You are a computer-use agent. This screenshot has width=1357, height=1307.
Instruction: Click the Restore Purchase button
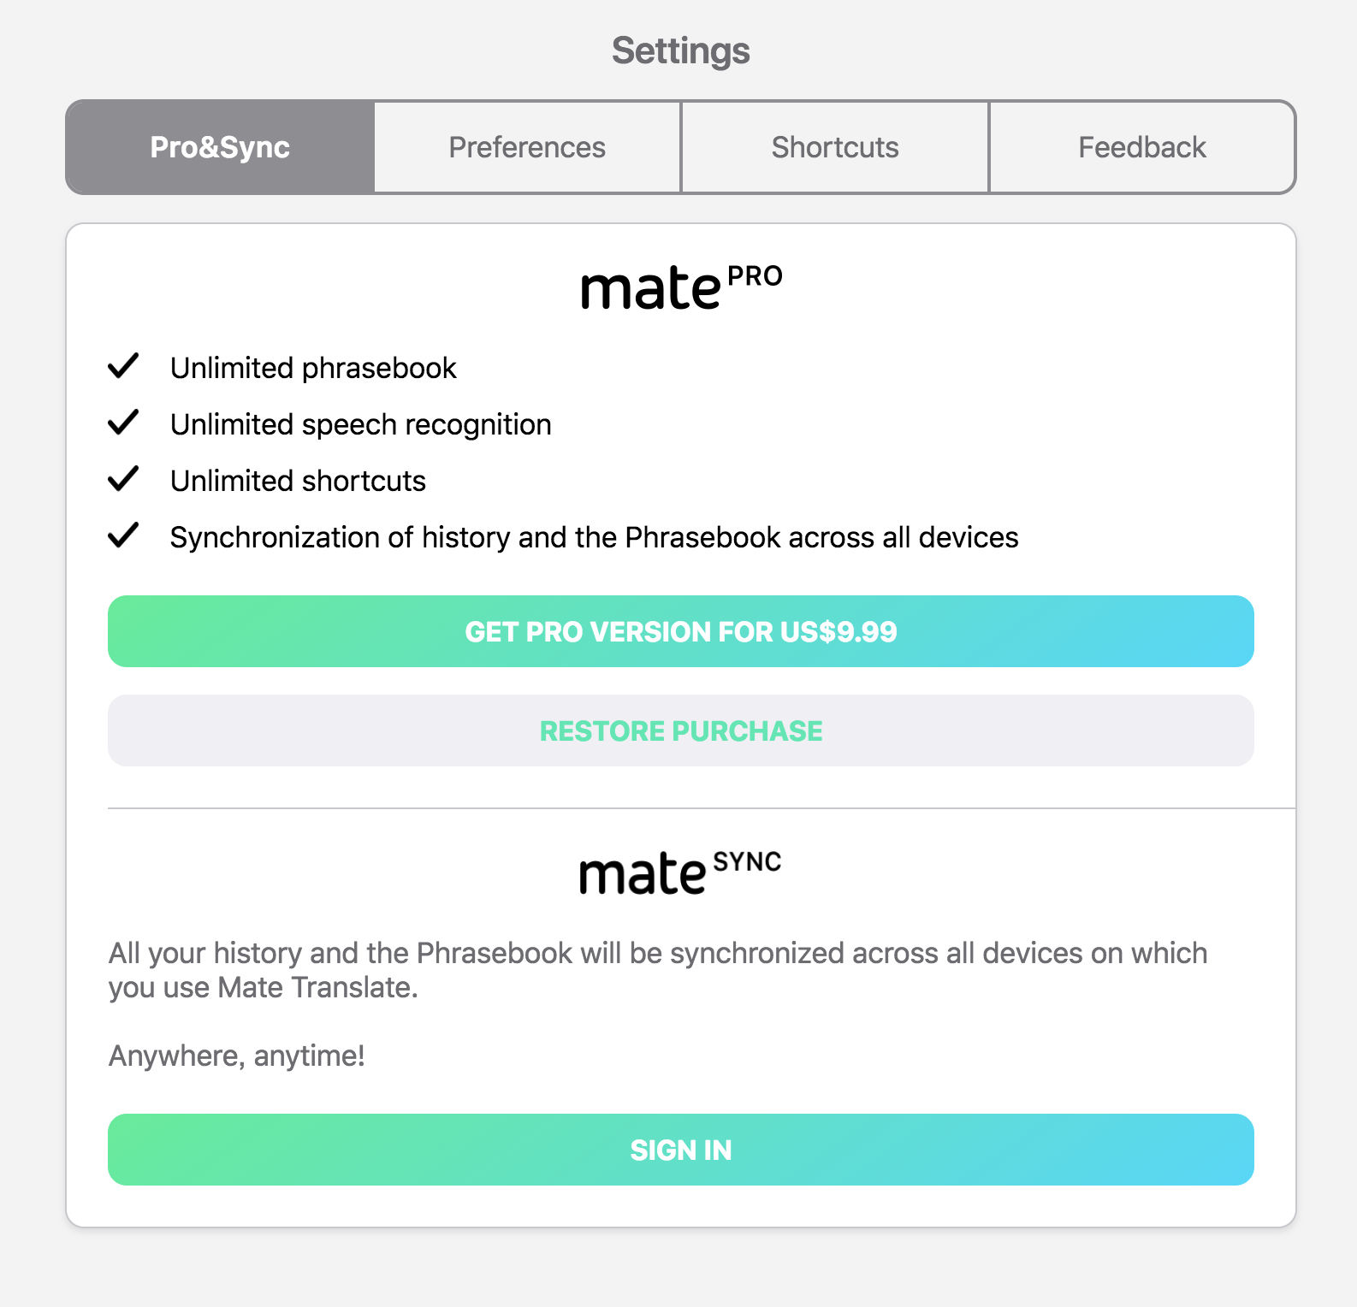click(681, 730)
